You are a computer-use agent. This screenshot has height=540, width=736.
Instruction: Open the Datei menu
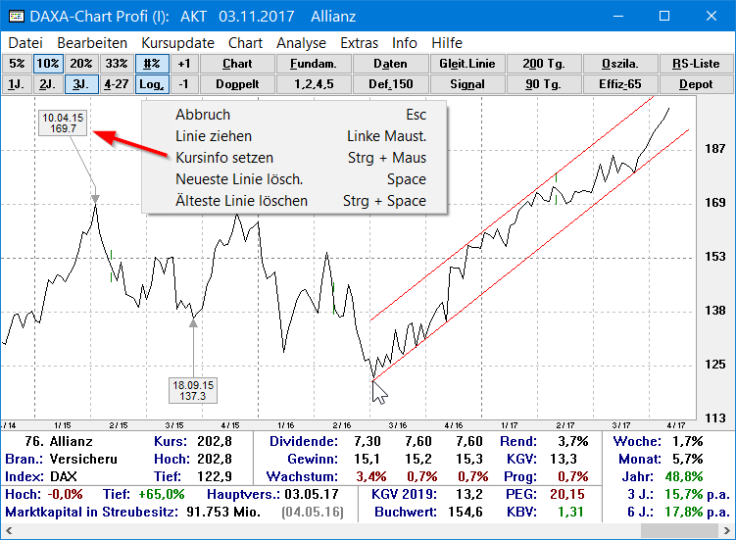(x=25, y=43)
